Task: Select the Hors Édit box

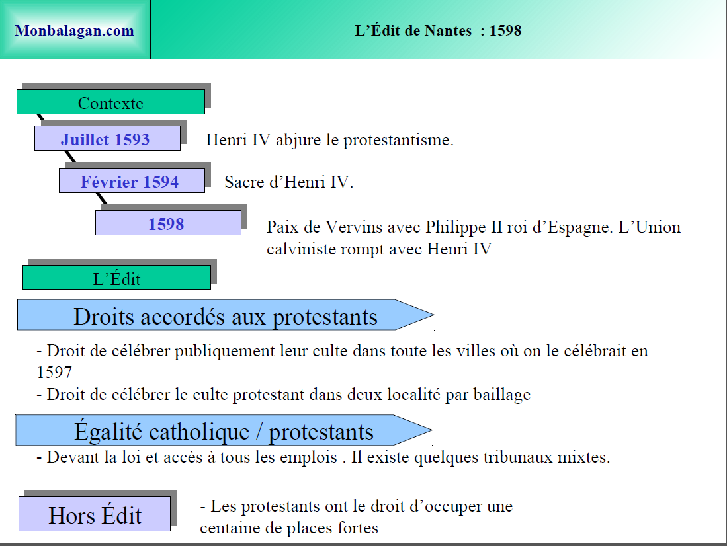Action: coord(95,515)
